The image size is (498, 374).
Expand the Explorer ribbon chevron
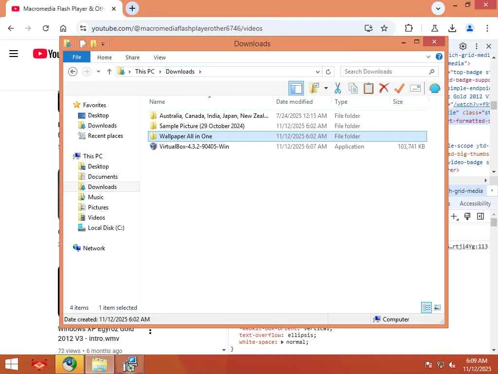[428, 56]
